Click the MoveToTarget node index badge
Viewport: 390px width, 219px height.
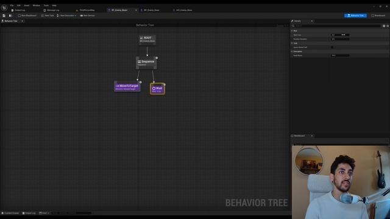pyautogui.click(x=140, y=82)
